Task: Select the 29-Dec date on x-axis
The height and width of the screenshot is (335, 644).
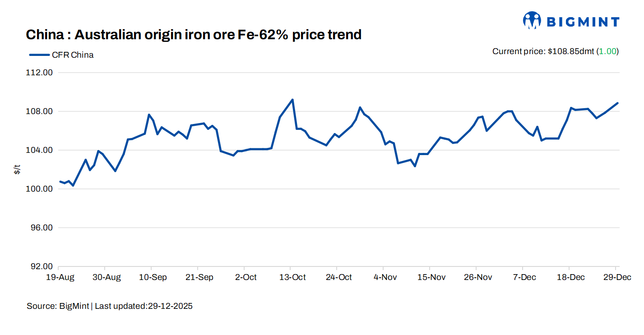Action: coord(617,277)
